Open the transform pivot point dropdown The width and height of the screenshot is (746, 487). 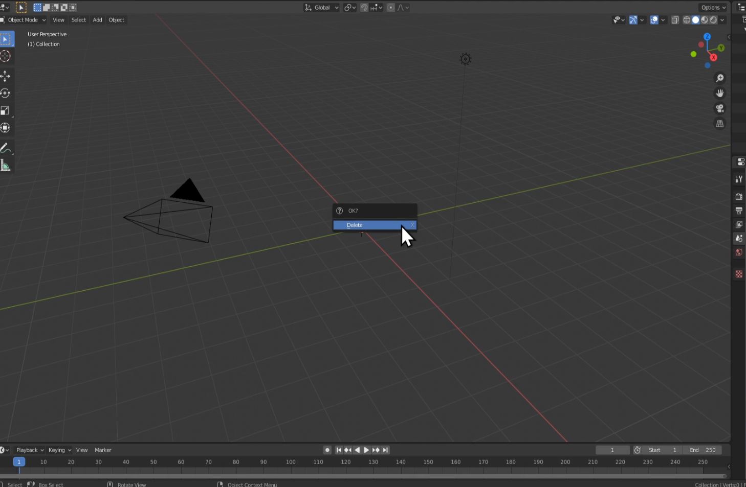pyautogui.click(x=350, y=8)
